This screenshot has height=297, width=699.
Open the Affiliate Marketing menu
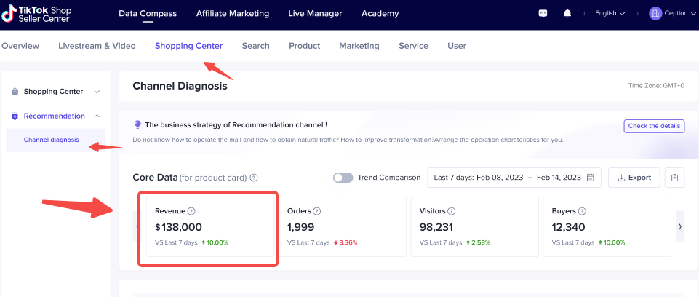(232, 13)
